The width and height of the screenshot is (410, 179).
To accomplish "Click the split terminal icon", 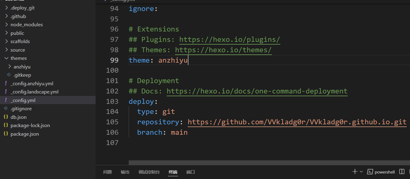I will tap(402, 172).
